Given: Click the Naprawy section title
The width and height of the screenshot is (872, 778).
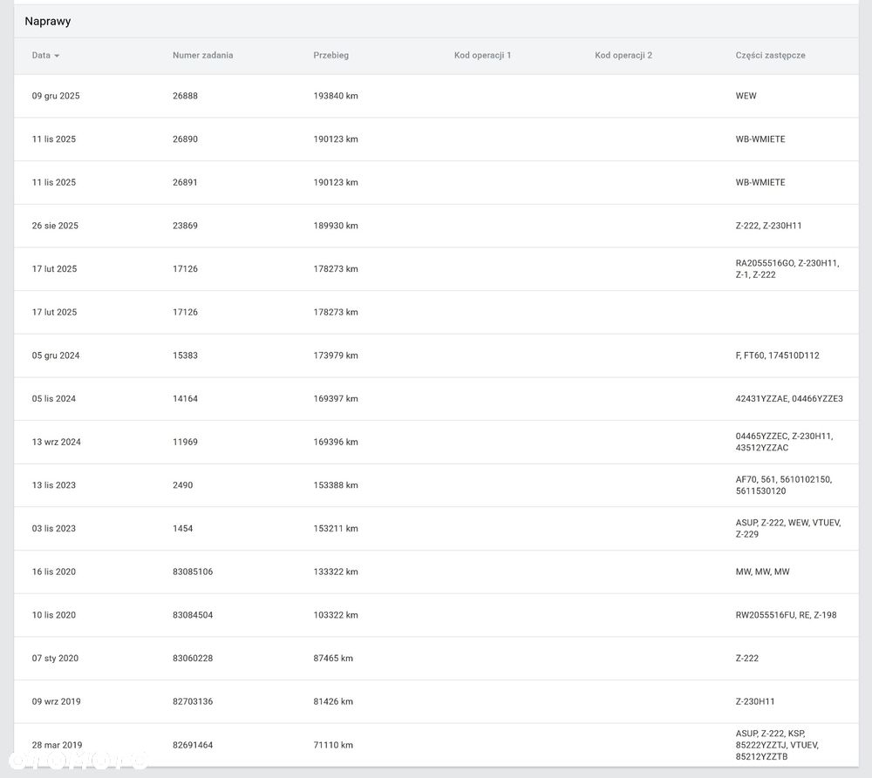Looking at the screenshot, I should click(48, 21).
